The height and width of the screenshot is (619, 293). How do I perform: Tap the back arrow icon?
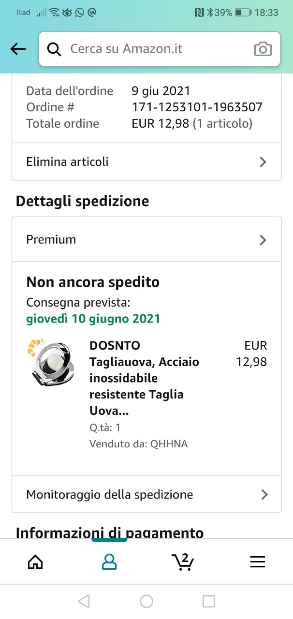coord(18,49)
